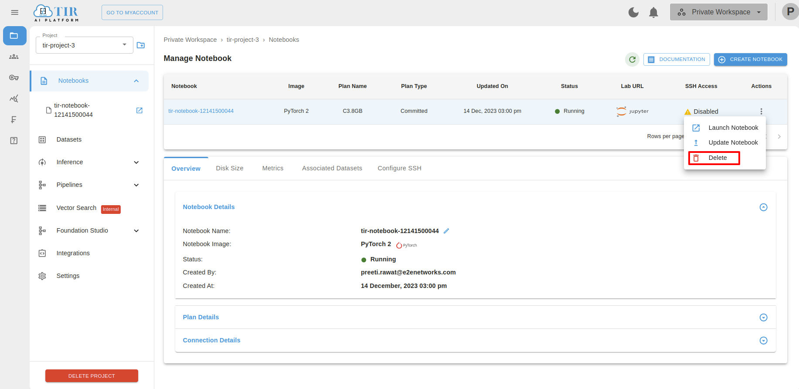The image size is (799, 389).
Task: Open the Jupyter Lab URL icon
Action: (x=632, y=111)
